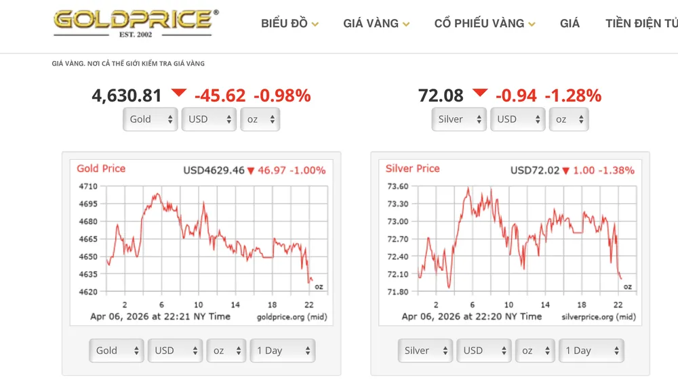Open the 1 Day range dropdown under silver chart
The image size is (678, 388).
point(591,351)
